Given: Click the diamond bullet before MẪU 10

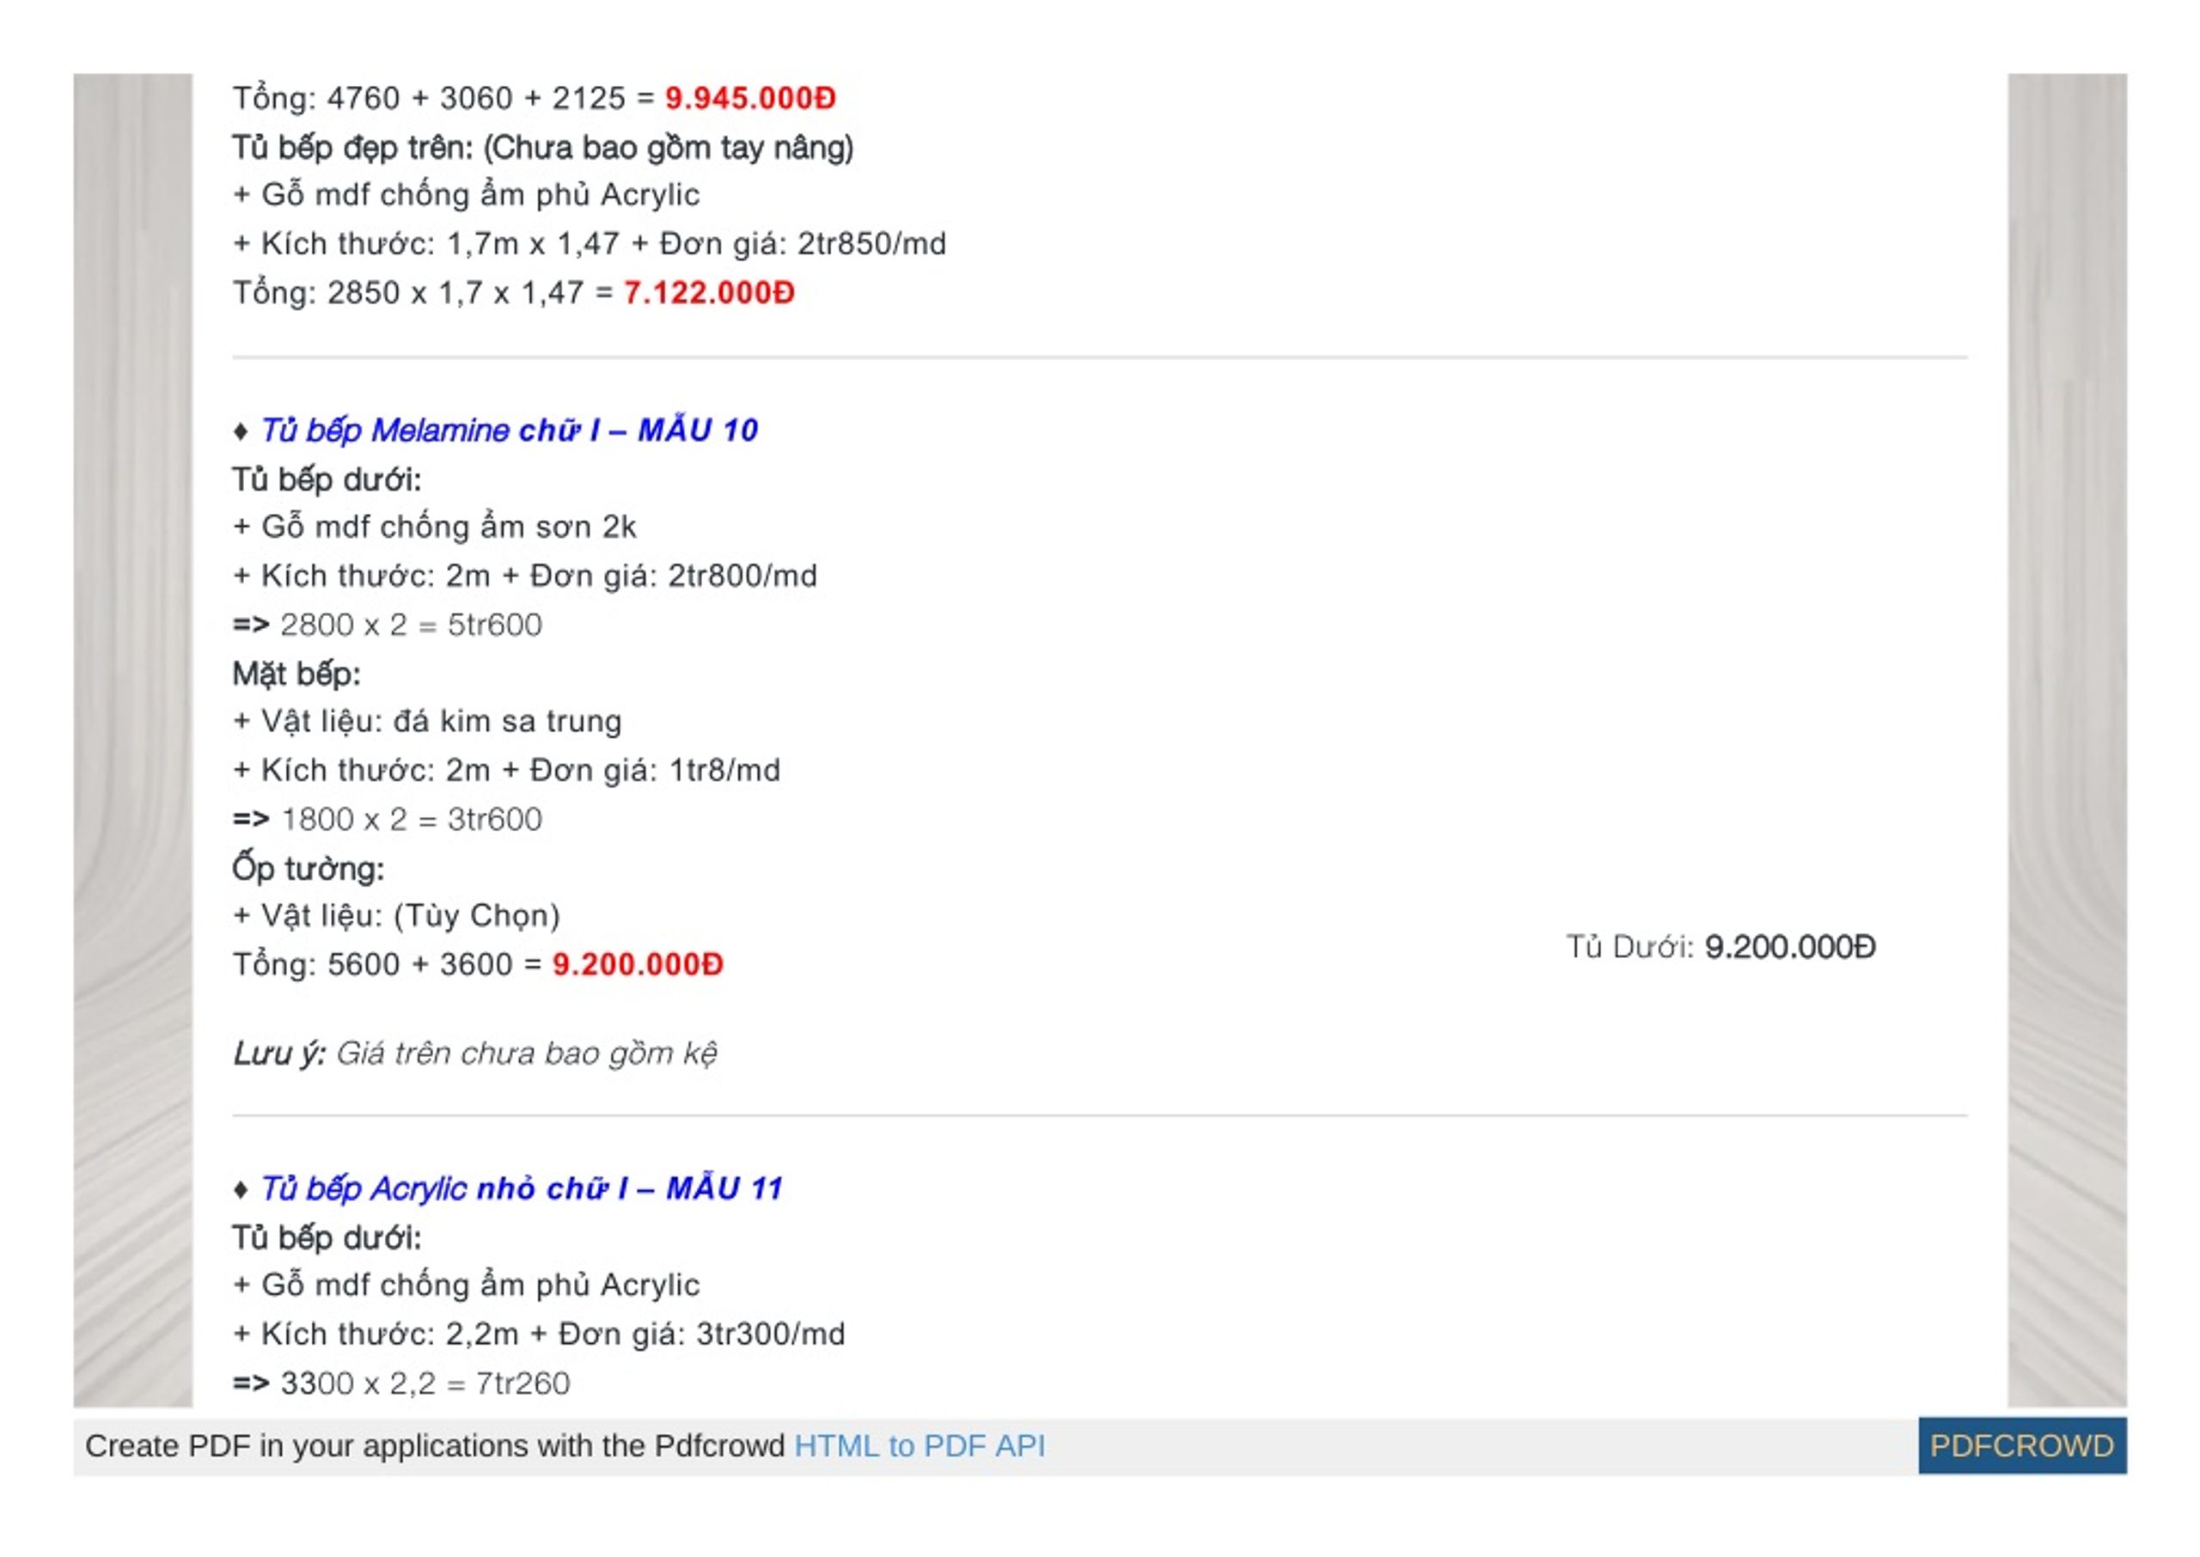Looking at the screenshot, I should (241, 431).
